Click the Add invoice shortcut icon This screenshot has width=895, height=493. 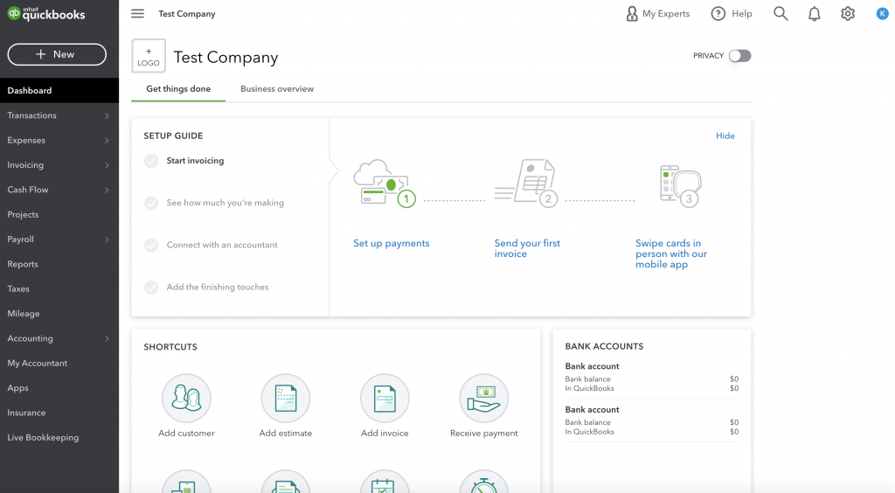(x=385, y=398)
